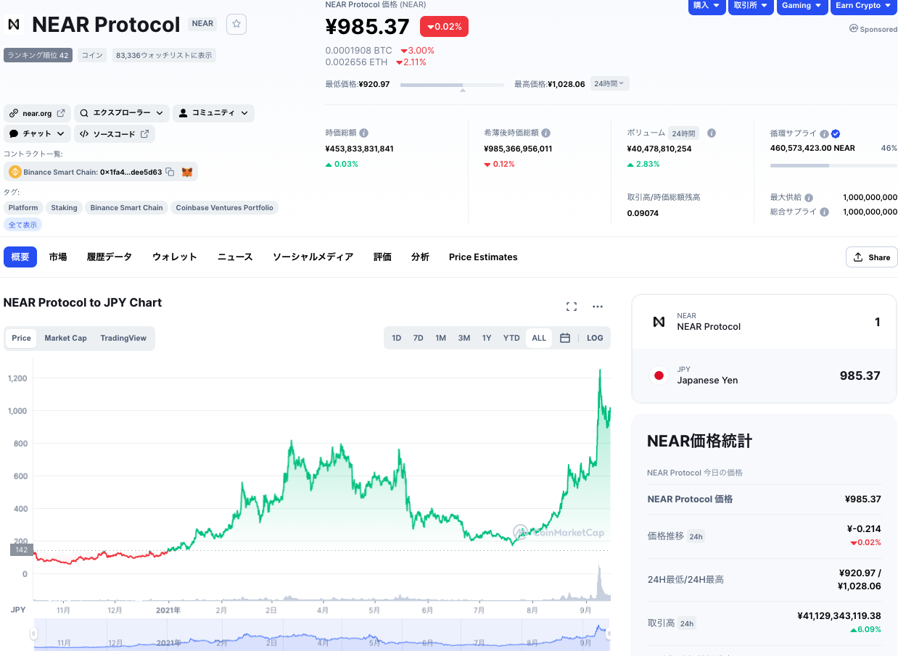This screenshot has height=656, width=898.
Task: Switch chart view to Market Cap
Action: click(65, 338)
